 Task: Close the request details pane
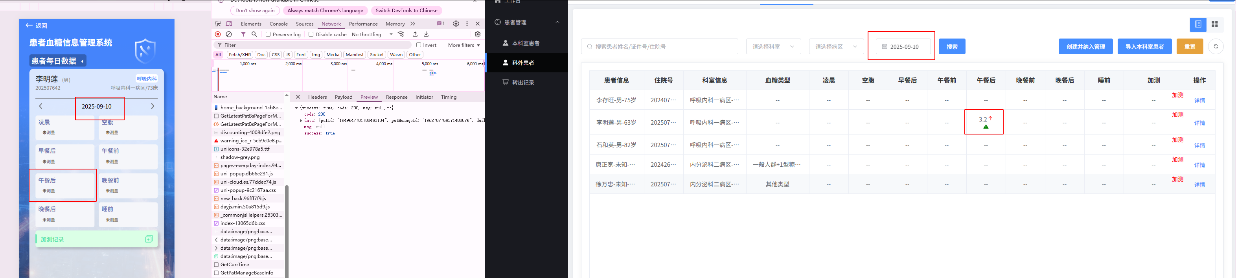(298, 96)
